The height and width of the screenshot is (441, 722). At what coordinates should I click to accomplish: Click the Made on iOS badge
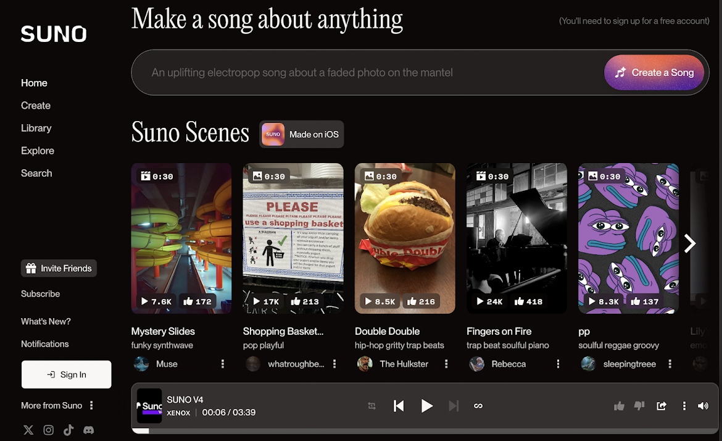coord(302,135)
